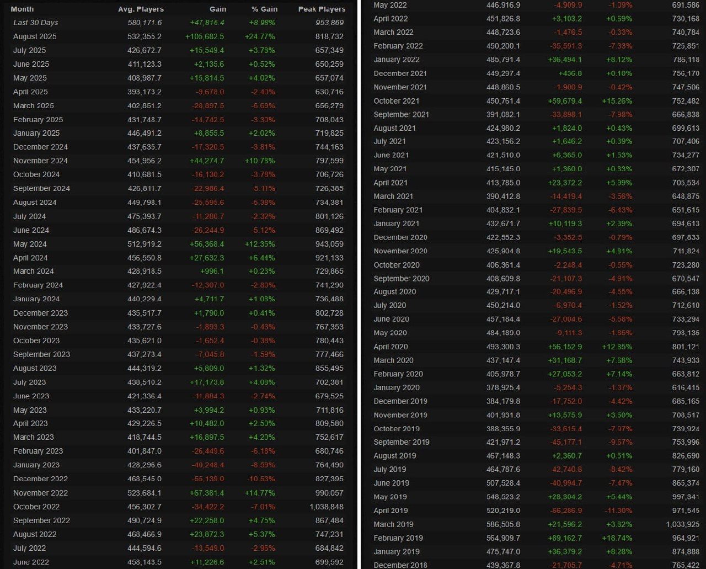Select the December 2018 month label
This screenshot has height=569, width=706.
pos(400,565)
